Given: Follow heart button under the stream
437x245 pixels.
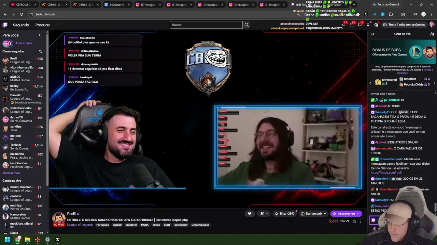Looking at the screenshot, I should (250, 214).
